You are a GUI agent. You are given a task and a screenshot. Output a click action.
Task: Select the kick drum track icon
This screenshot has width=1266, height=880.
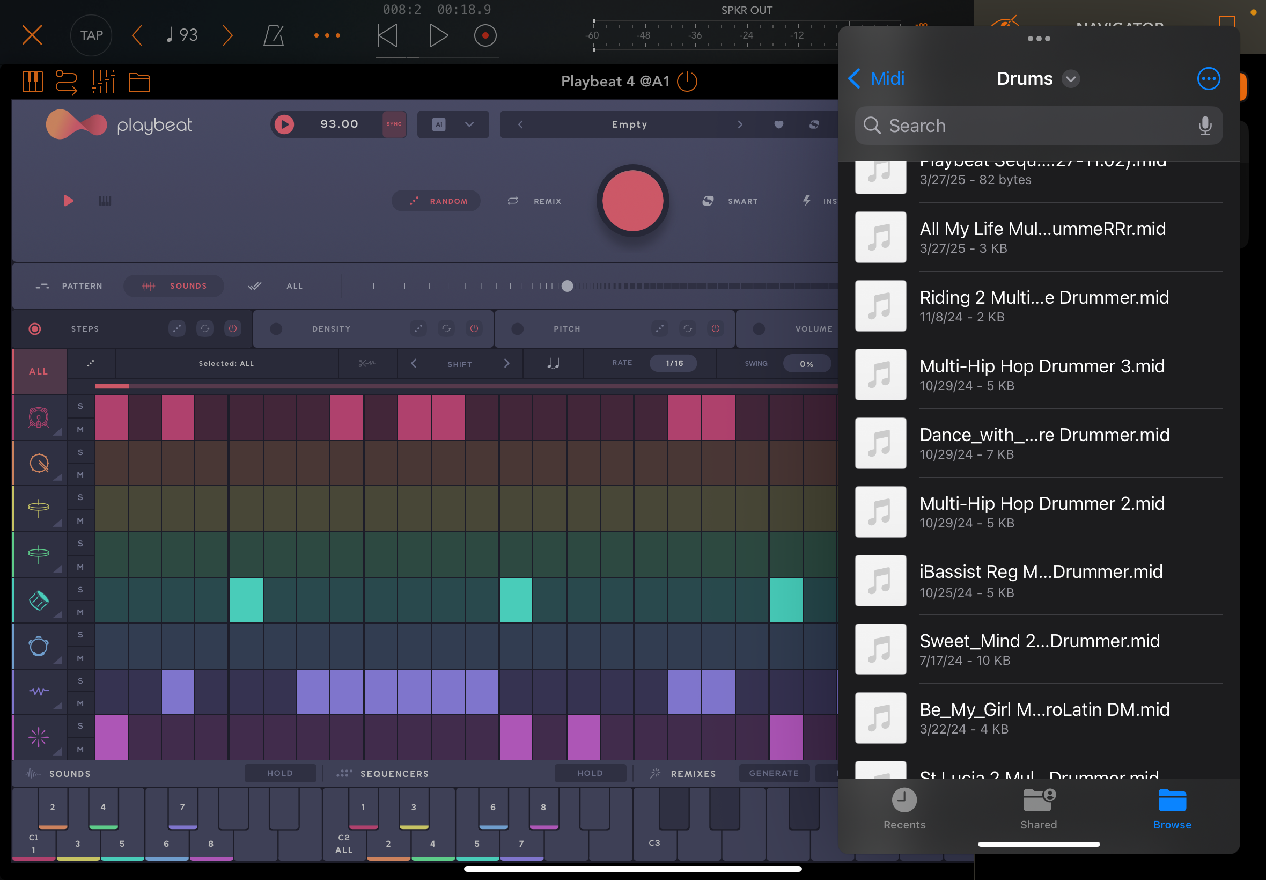coord(39,417)
